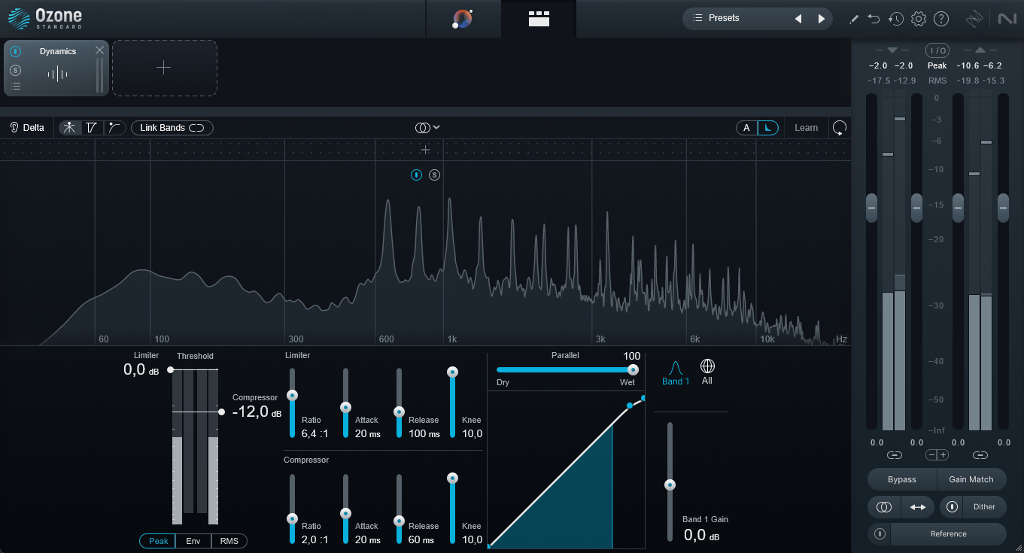Click the Parallel dry/wet slider handle

633,369
